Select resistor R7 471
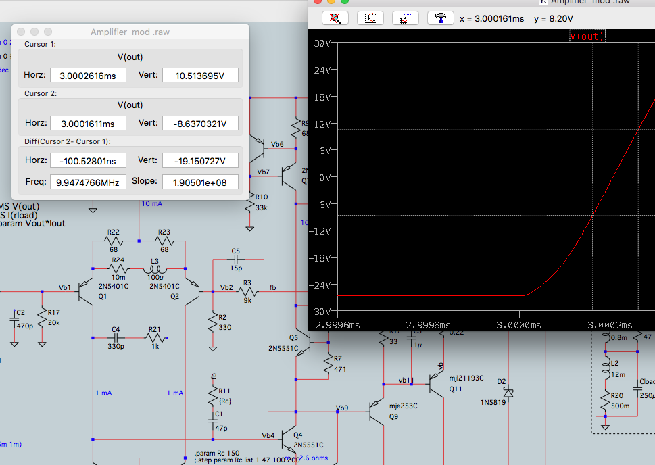 (329, 364)
